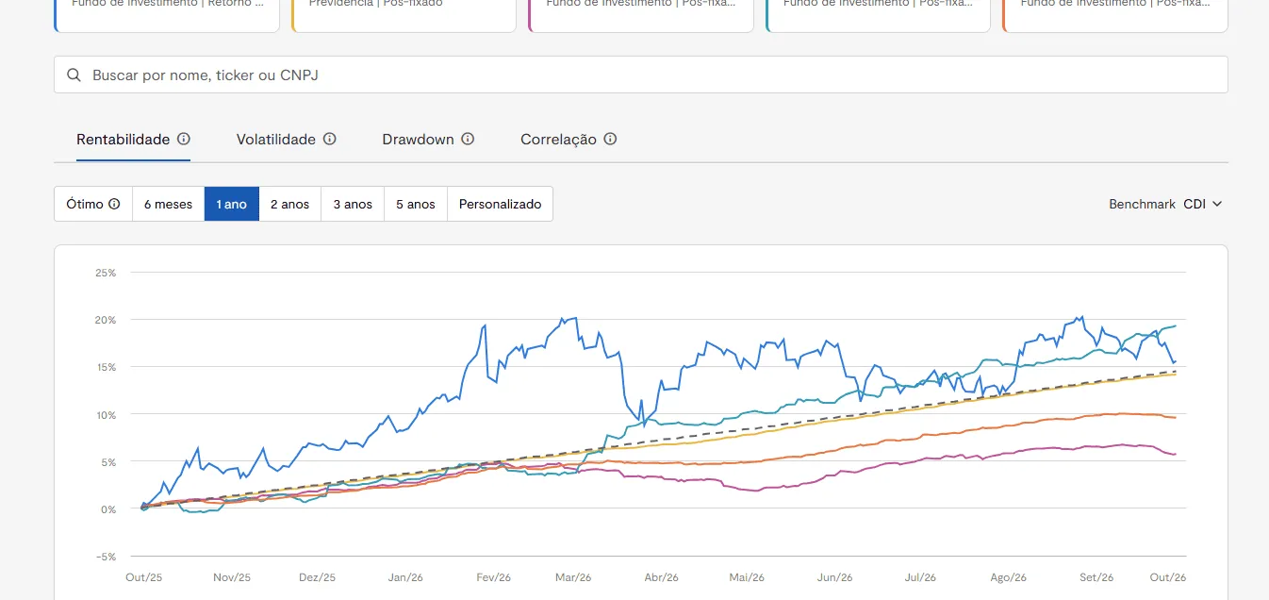Click the Ago/26 x-axis label
1269x600 pixels.
click(x=1008, y=577)
